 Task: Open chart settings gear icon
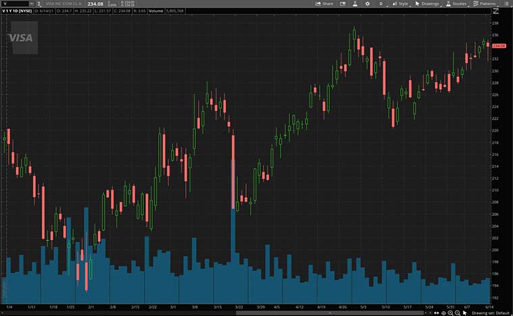point(366,3)
